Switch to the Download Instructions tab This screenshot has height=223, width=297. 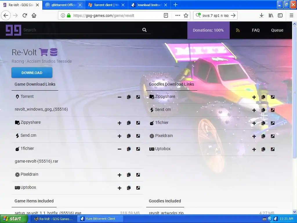(x=149, y=5)
